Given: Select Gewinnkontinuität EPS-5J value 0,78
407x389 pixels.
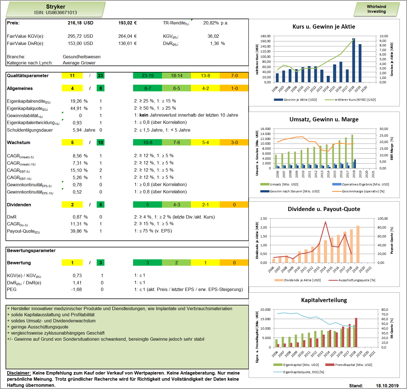Looking at the screenshot, I should pos(77,185).
